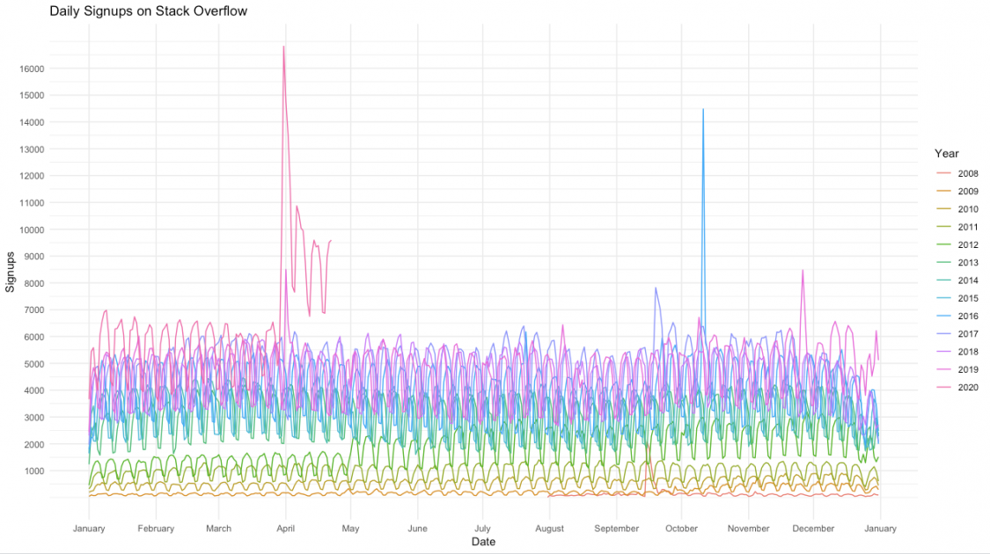The width and height of the screenshot is (990, 554).
Task: Click x-axis label 'November'
Action: (748, 528)
